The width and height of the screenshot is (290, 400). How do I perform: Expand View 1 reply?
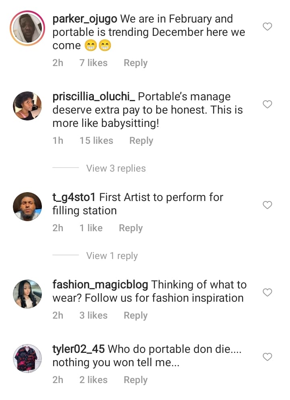112,256
